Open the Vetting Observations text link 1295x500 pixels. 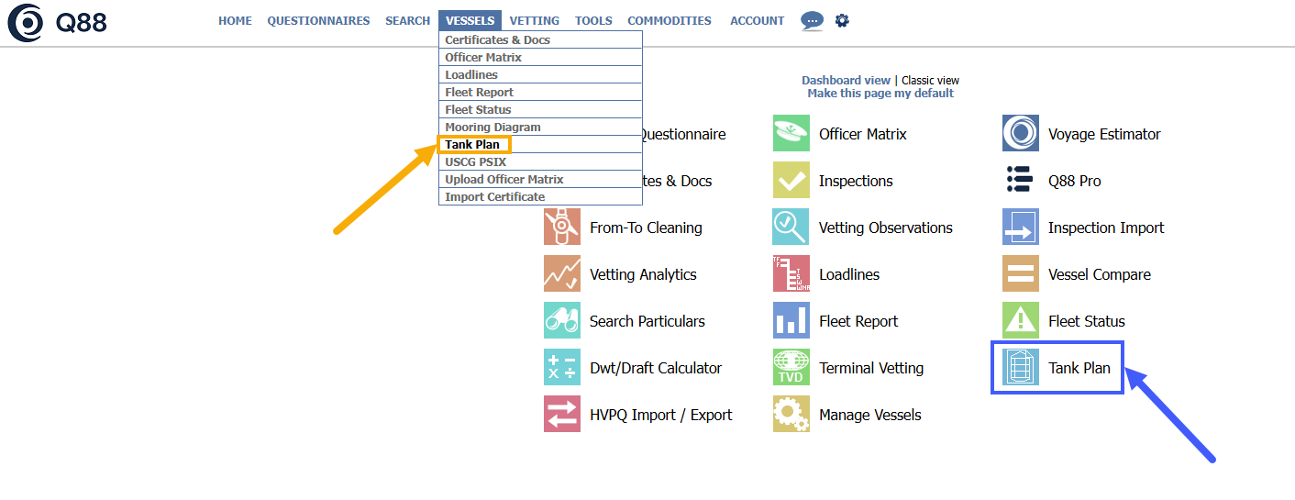[886, 228]
